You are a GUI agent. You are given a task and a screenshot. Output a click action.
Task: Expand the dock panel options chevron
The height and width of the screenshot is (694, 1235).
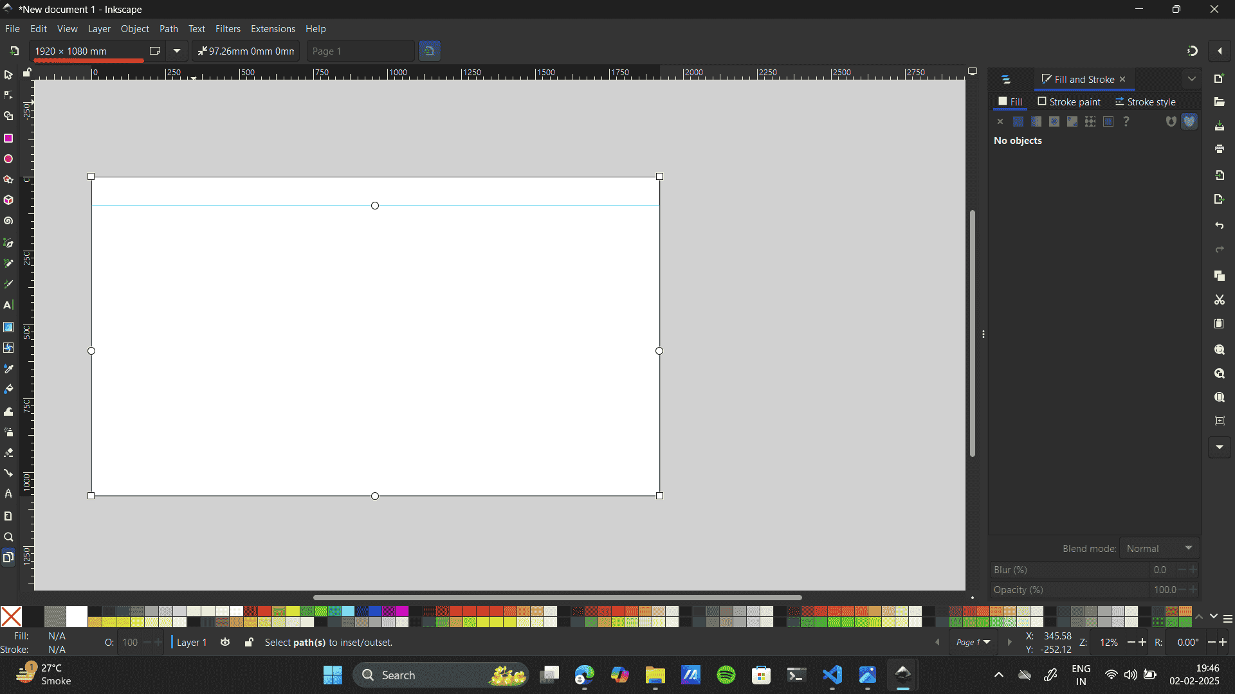(x=1192, y=79)
